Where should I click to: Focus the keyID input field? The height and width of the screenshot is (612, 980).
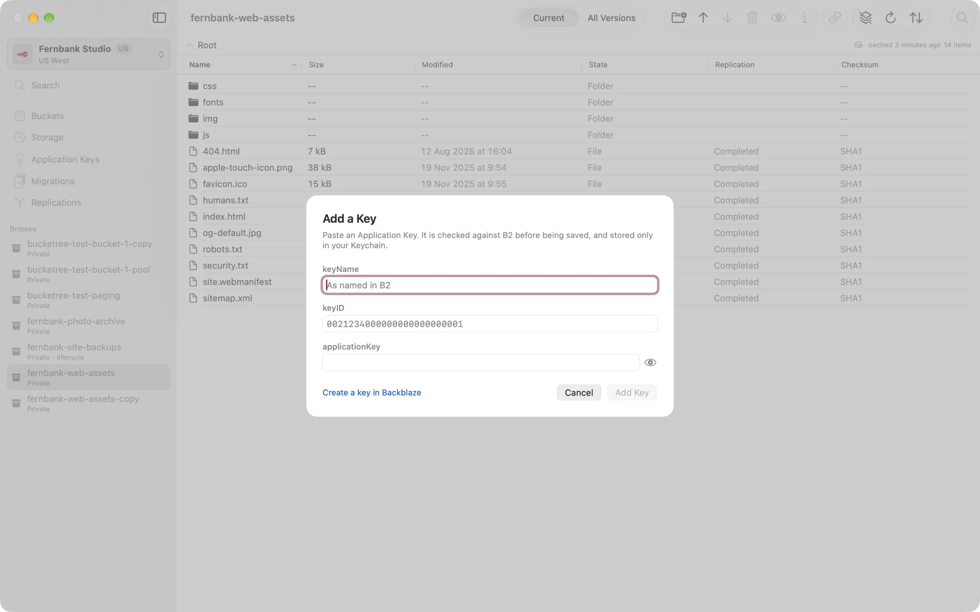click(490, 324)
